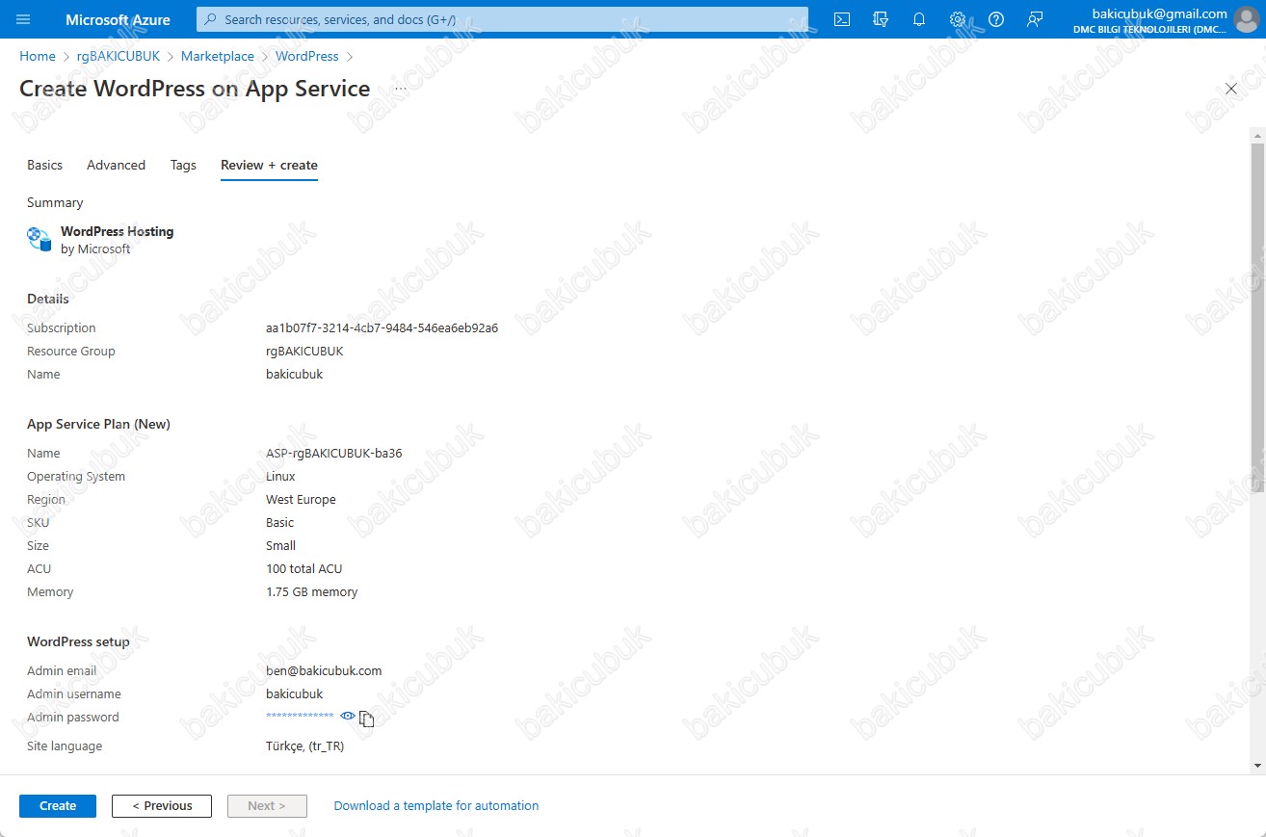The image size is (1266, 837).
Task: Focus the search resources, services, and docs box
Action: coord(502,19)
